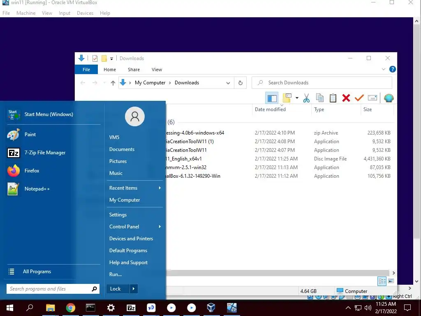Launch 7-Zip File Manager from start menu

(x=53, y=153)
